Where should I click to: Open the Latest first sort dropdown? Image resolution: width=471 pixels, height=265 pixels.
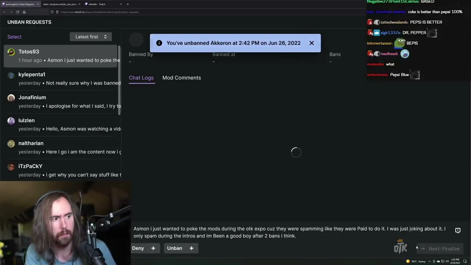coord(91,37)
